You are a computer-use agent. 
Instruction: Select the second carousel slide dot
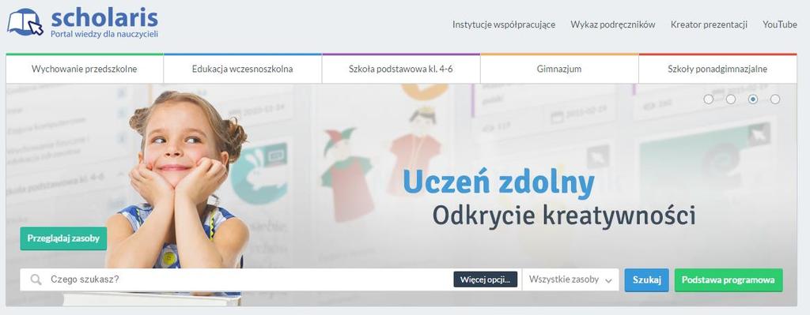click(730, 99)
